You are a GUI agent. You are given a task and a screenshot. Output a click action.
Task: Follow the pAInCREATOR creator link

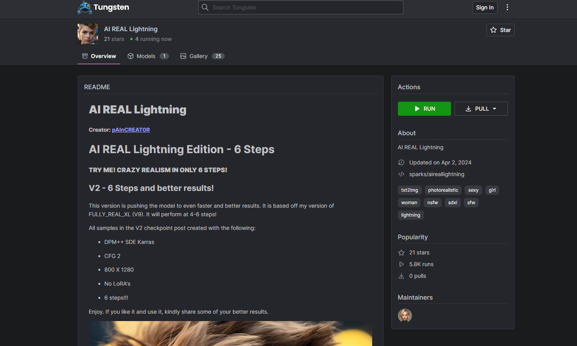(x=131, y=130)
